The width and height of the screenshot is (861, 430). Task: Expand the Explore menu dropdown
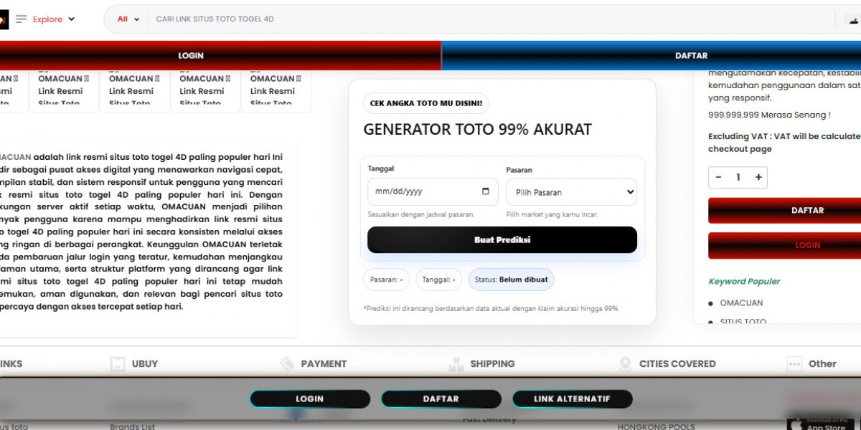click(x=55, y=19)
